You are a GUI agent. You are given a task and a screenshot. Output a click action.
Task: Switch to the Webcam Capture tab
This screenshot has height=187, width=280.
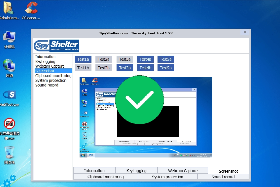click(182, 171)
